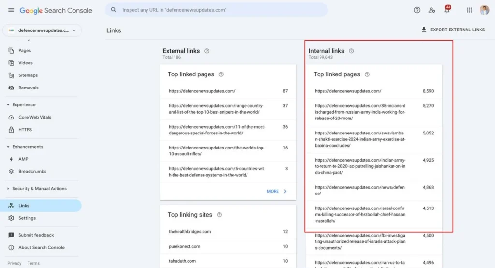Screen dimensions: 495x268
Task: Select thehealthbridges.com linking site row
Action: [x=228, y=232]
